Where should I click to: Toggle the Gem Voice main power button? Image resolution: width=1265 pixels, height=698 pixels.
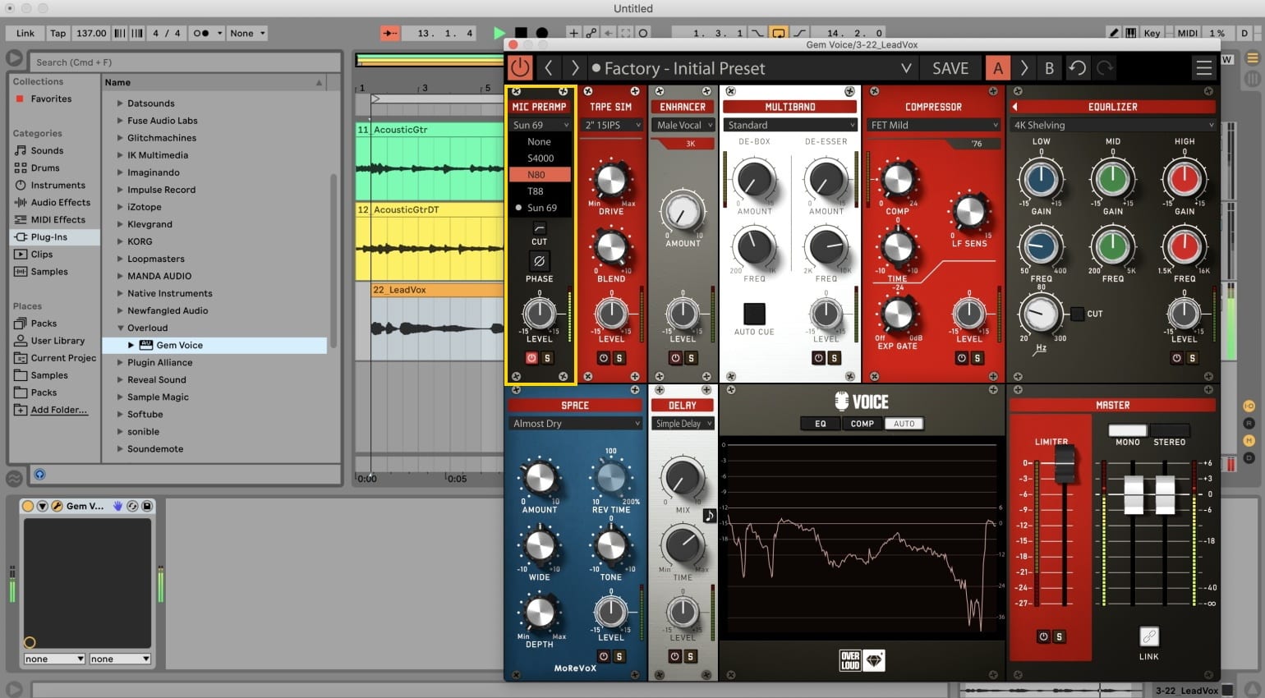click(519, 68)
